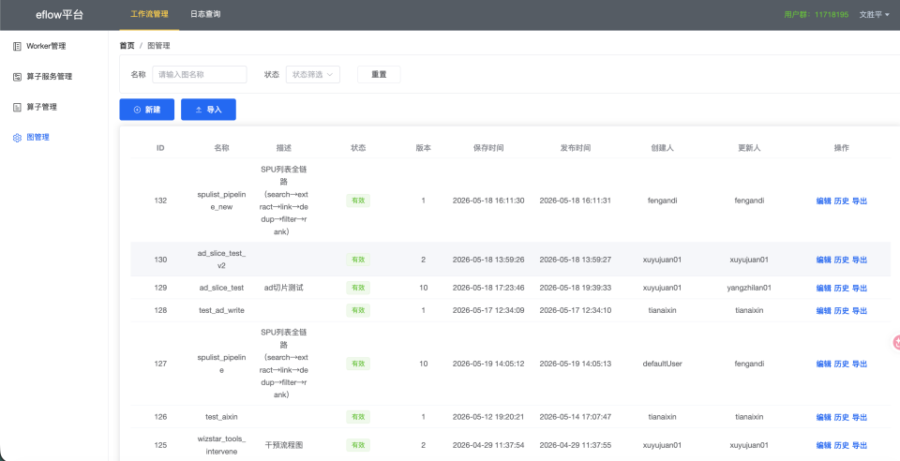Select 图管理 in the sidebar
900x461 pixels.
pos(37,137)
